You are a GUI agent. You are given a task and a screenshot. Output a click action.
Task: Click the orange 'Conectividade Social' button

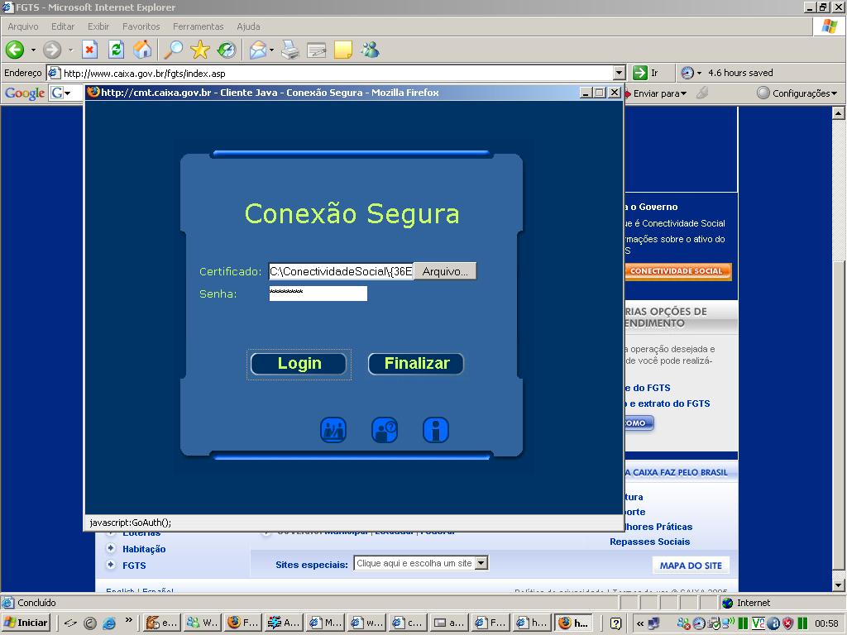coord(677,271)
